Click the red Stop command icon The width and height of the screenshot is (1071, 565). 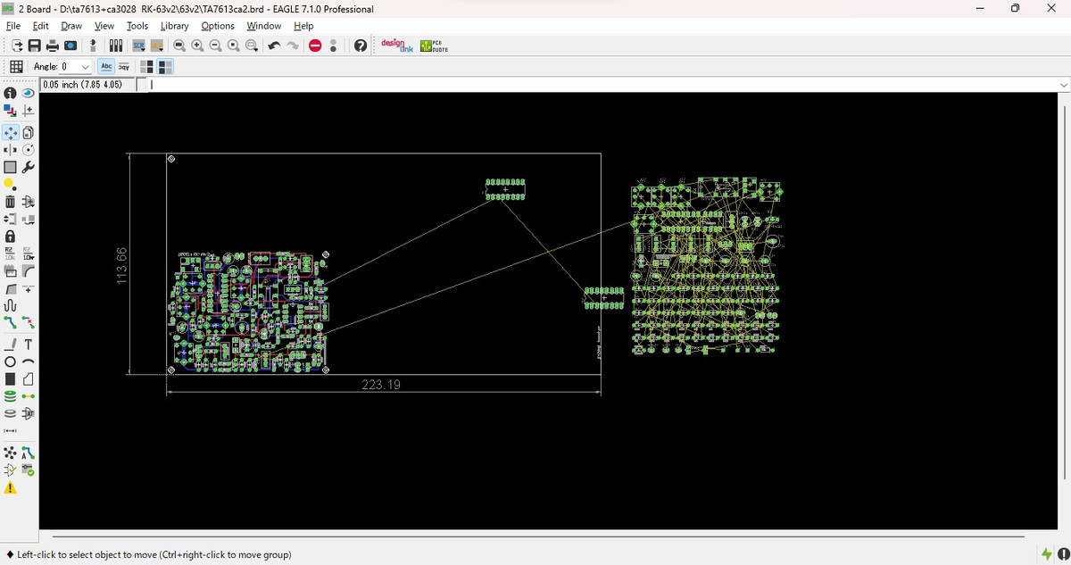tap(315, 46)
